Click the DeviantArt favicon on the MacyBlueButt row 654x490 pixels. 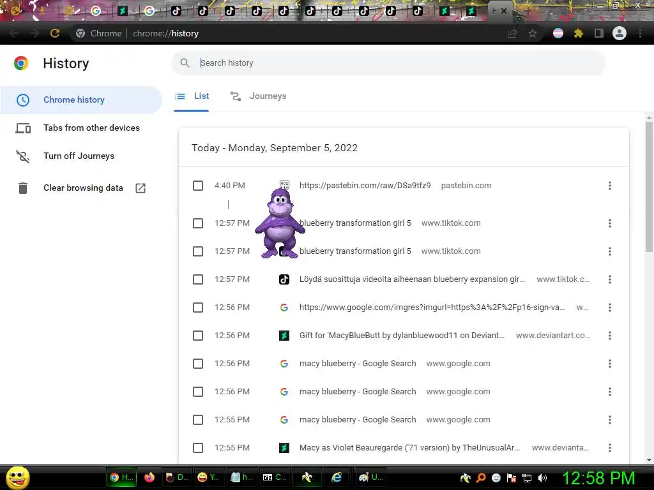[284, 336]
